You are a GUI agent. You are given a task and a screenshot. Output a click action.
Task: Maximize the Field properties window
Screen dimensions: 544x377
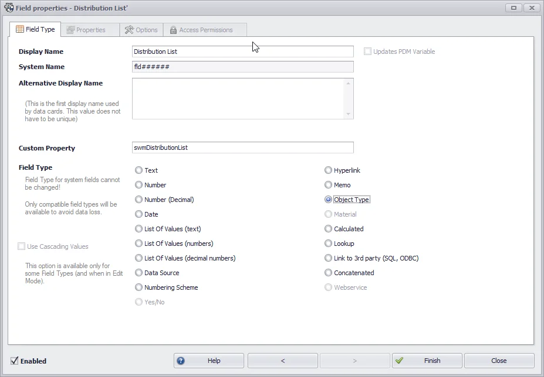514,8
